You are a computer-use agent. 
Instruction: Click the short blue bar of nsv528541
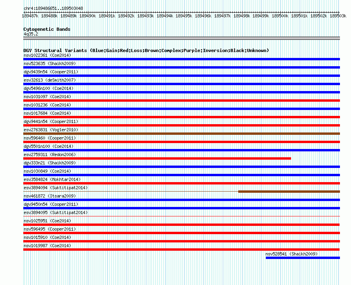click(303, 258)
